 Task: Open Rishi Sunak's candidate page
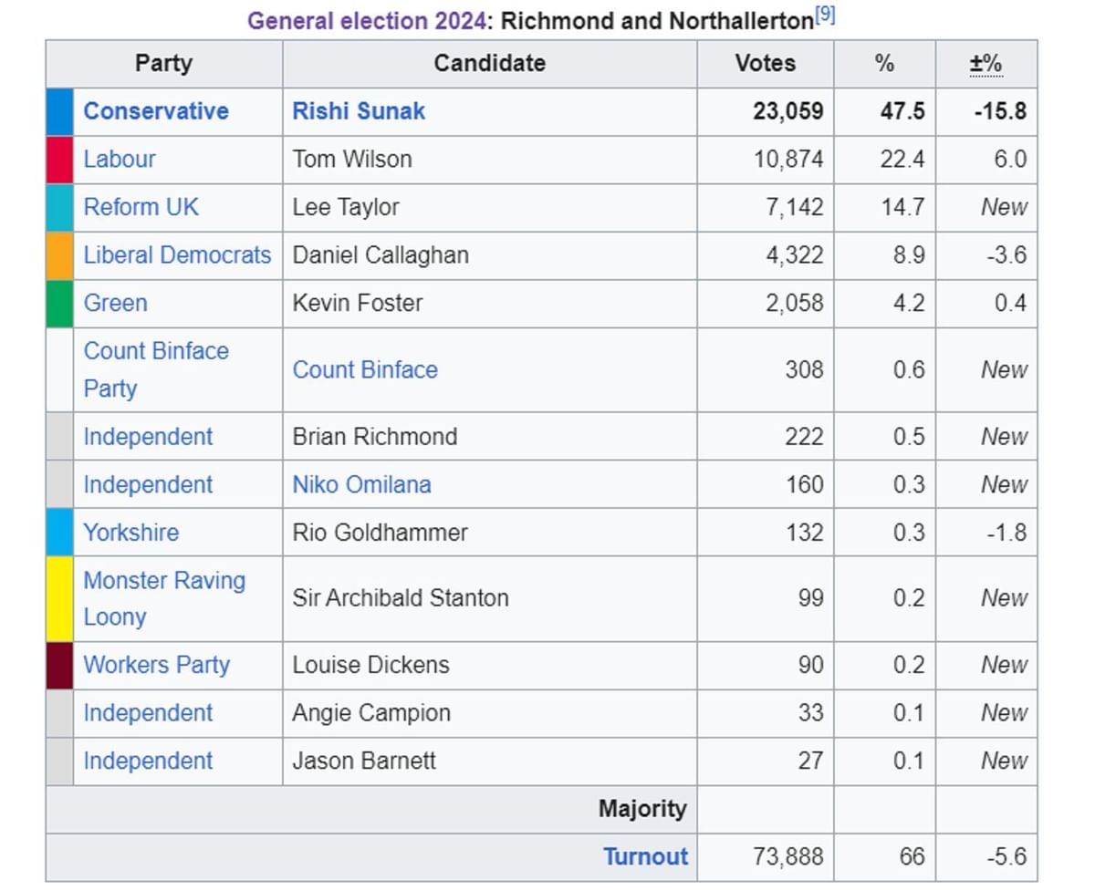tap(359, 111)
